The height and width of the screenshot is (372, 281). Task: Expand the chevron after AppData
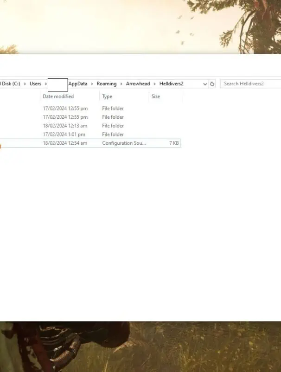point(92,84)
